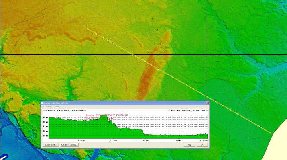
Task: Open the Cut-and-Fill Volumes dialog
Action: [x=69, y=145]
